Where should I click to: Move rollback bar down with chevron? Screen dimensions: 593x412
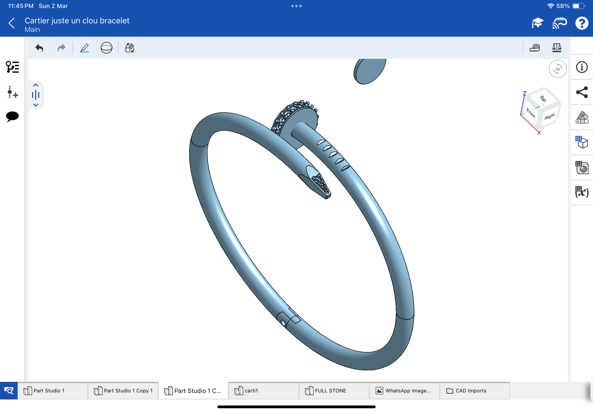[36, 105]
